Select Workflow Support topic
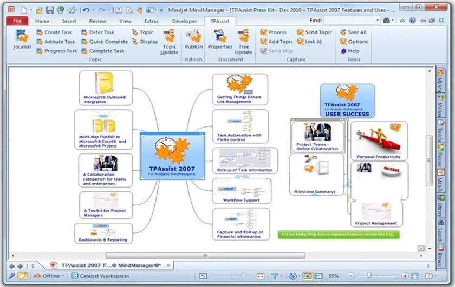This screenshot has width=455, height=287. pyautogui.click(x=242, y=191)
